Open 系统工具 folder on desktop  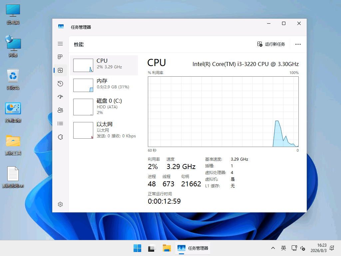[13, 145]
